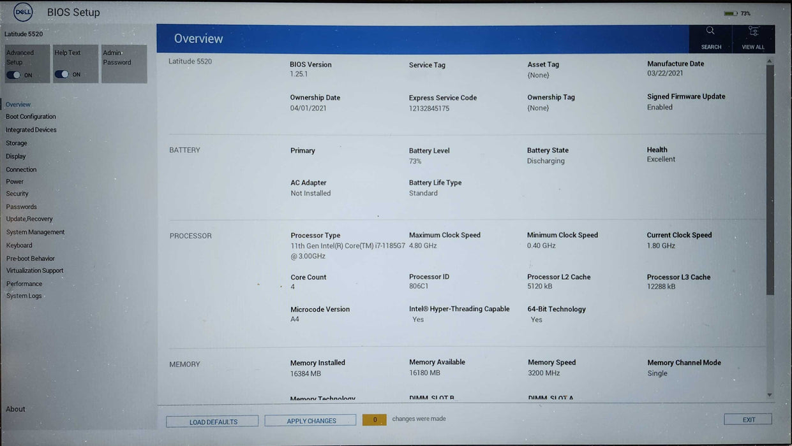Click Processor L2 Cache 5120 kB

tap(539, 287)
